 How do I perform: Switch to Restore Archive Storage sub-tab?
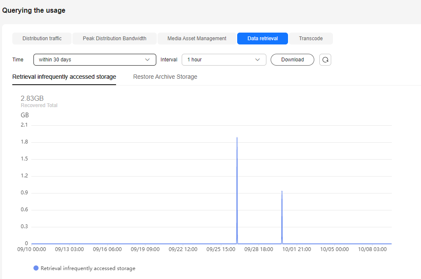[x=165, y=77]
